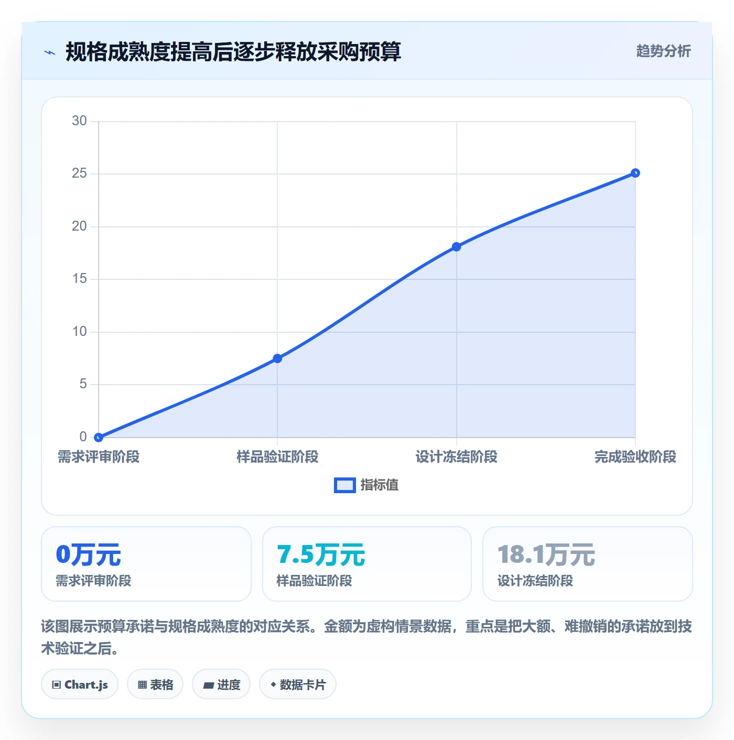734x740 pixels.
Task: Select the data point at 需求评审阶段
Action: point(99,437)
